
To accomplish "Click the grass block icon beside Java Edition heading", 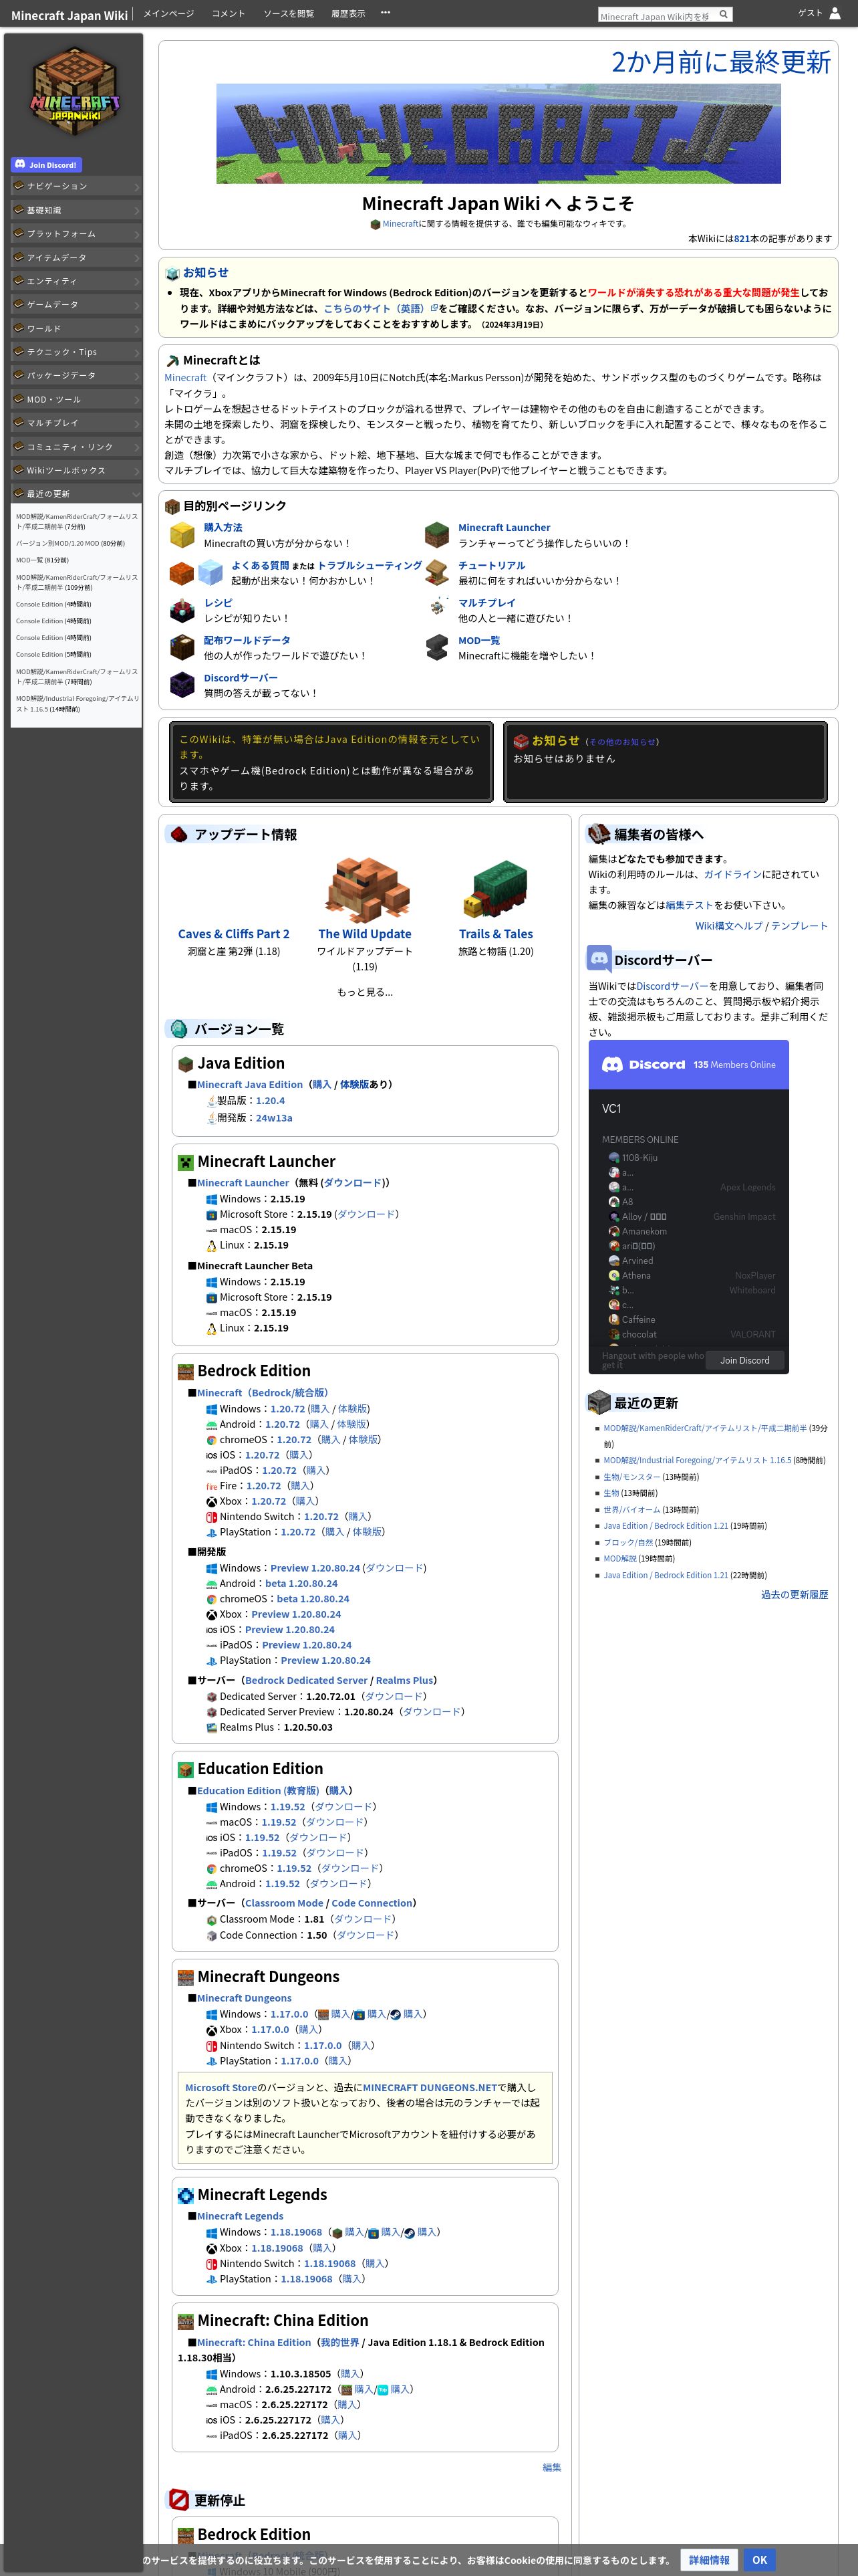I will (186, 1064).
